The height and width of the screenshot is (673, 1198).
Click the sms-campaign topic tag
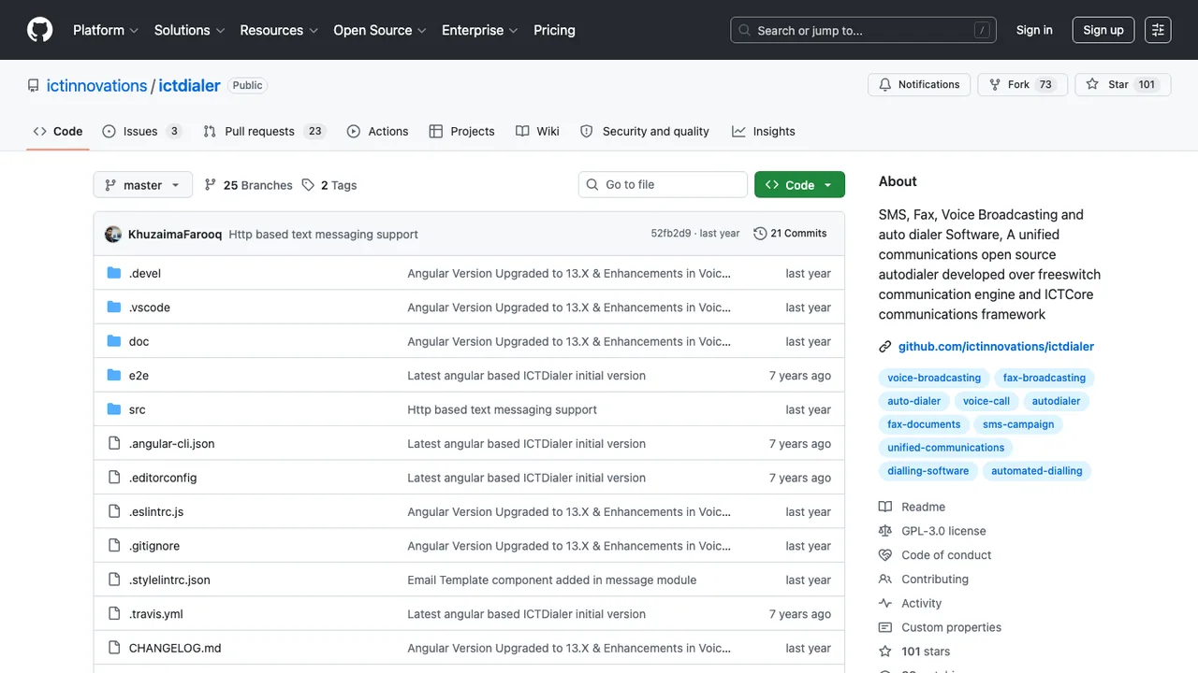pyautogui.click(x=1018, y=424)
